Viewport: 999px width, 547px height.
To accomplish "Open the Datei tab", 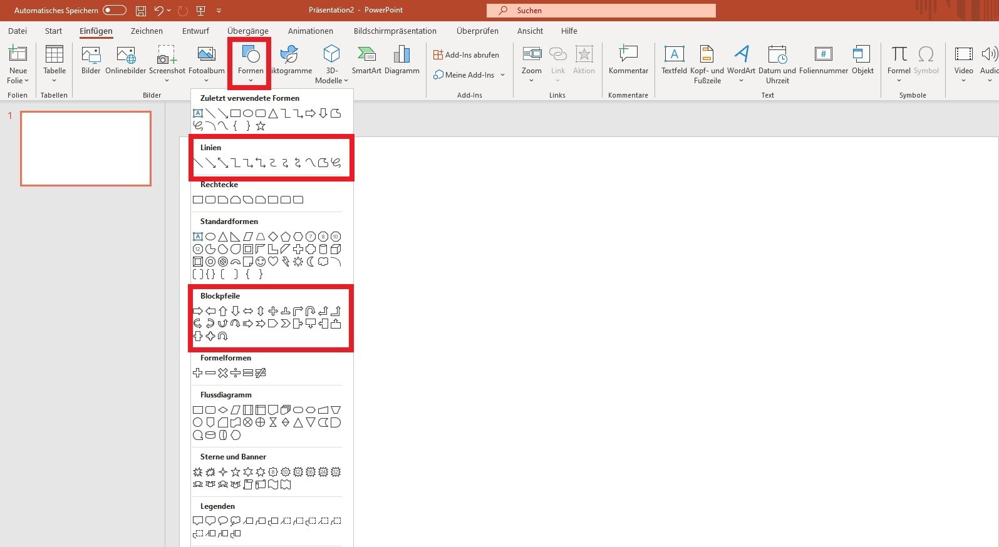I will [x=18, y=31].
